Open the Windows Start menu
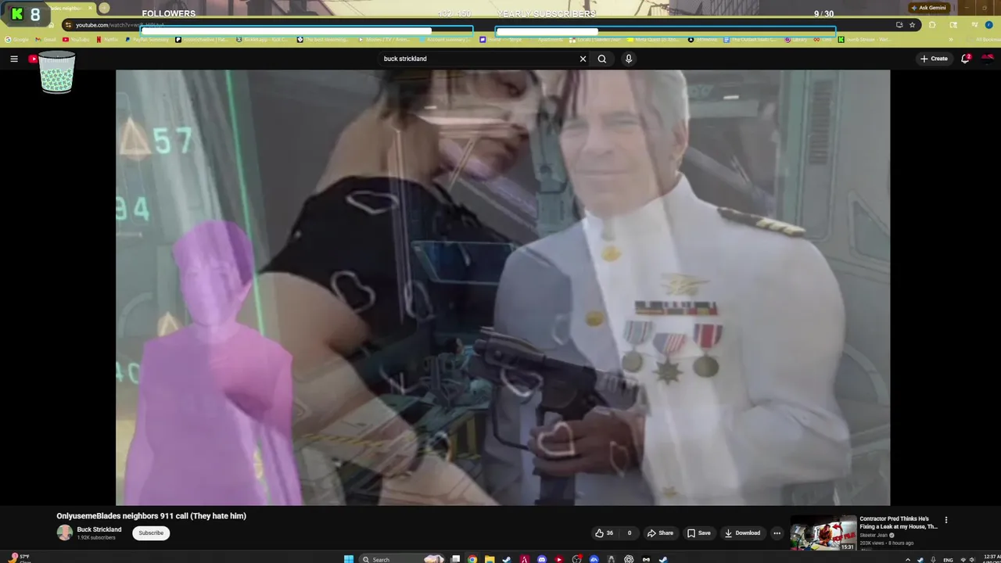The image size is (1001, 563). [x=349, y=559]
